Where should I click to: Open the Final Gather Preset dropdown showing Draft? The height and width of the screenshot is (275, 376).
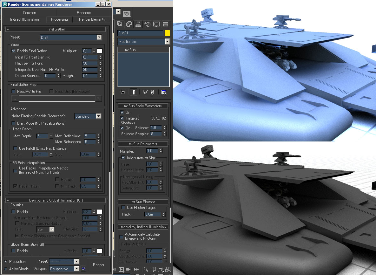coord(71,37)
